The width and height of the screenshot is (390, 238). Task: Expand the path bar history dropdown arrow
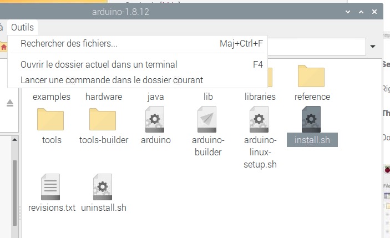click(373, 47)
